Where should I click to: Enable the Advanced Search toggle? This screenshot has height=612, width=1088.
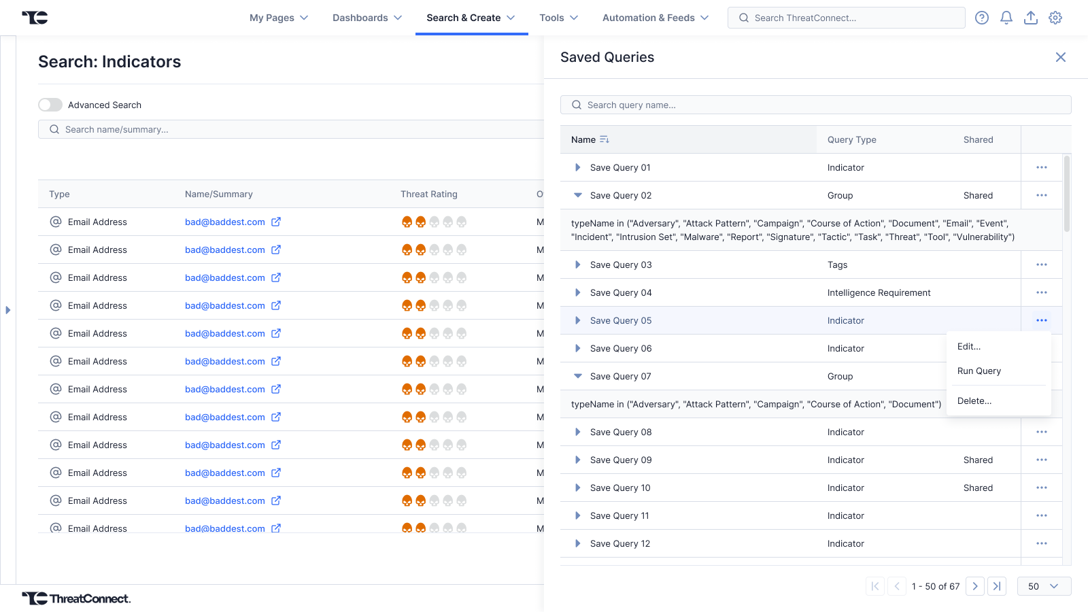click(x=50, y=105)
